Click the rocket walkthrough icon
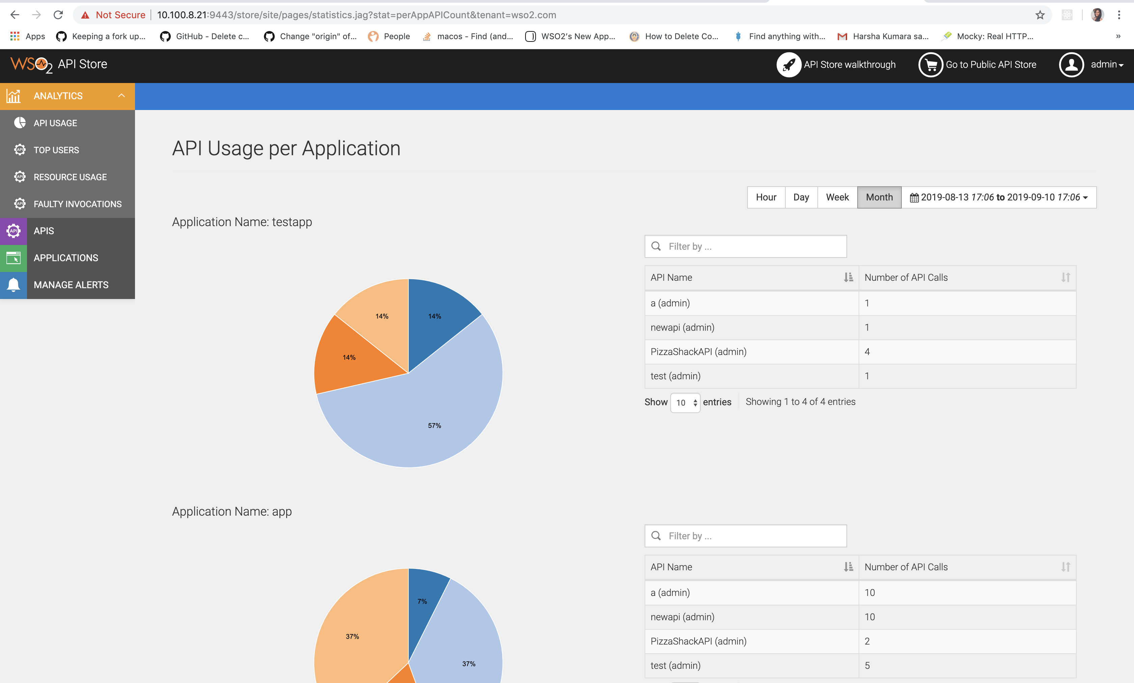The height and width of the screenshot is (683, 1134). [788, 64]
